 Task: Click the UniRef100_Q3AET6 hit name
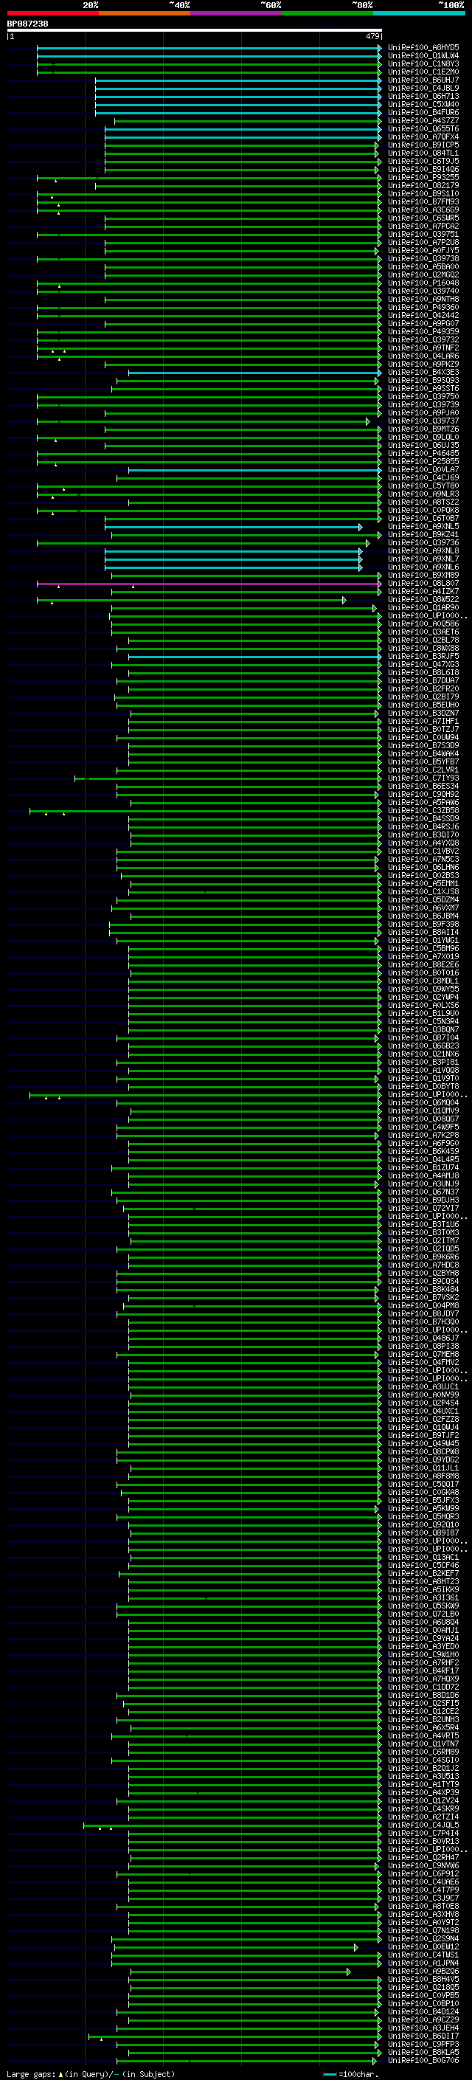423,632
